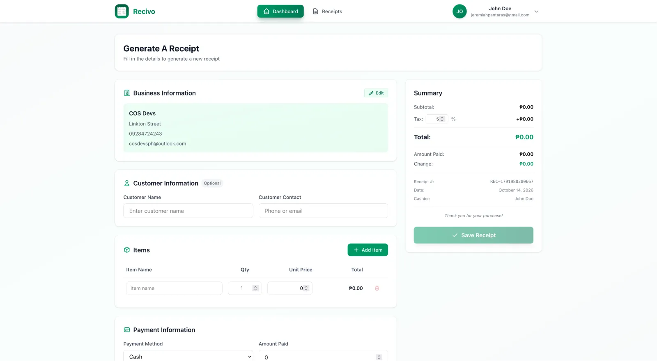Add a new item row
Image resolution: width=657 pixels, height=361 pixels.
[368, 250]
